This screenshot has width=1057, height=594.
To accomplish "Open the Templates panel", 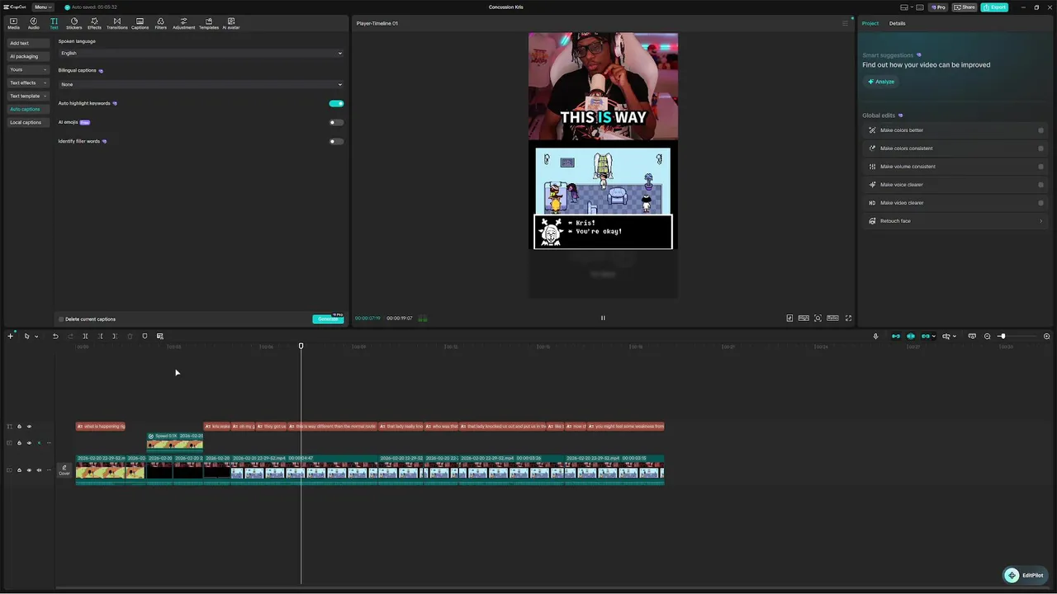I will pyautogui.click(x=209, y=23).
